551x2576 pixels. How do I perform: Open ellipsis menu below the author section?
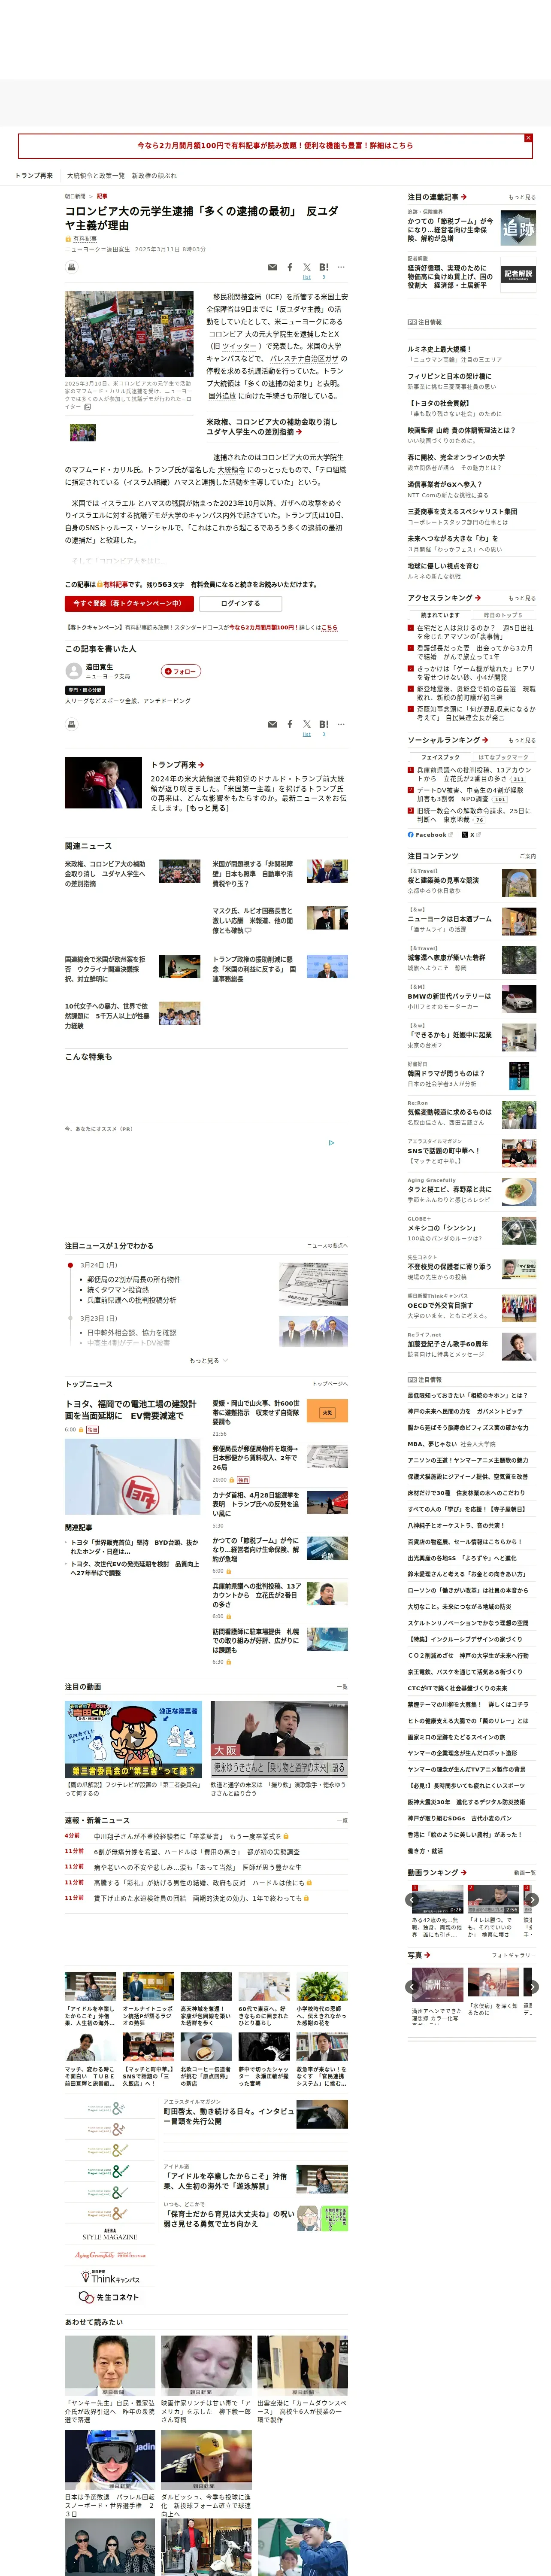(x=341, y=724)
